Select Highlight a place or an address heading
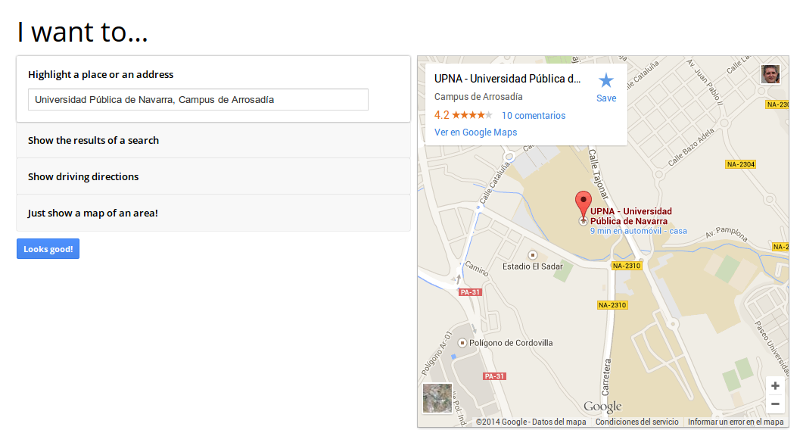Viewport: 803px width, 430px height. click(101, 74)
